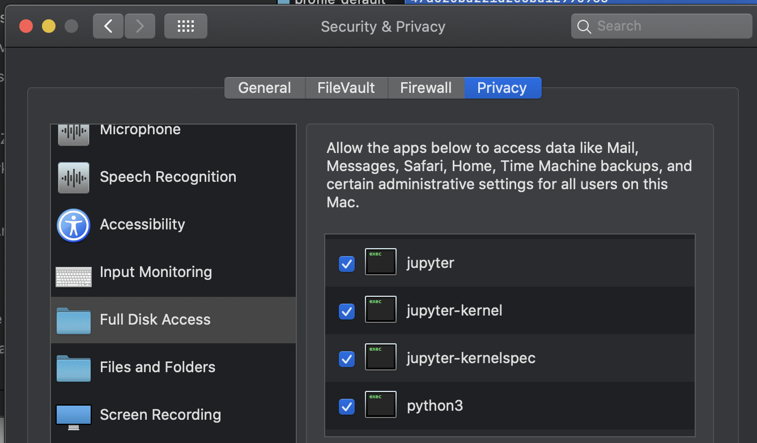
Task: Uncheck python3 full disk access
Action: point(346,406)
